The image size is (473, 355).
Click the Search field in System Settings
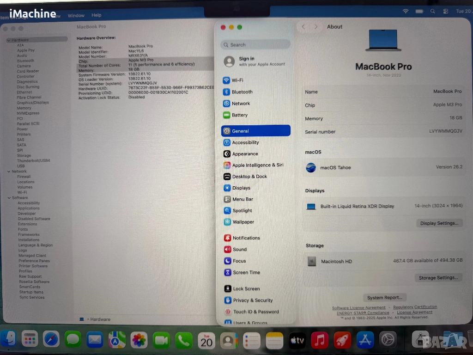click(255, 45)
